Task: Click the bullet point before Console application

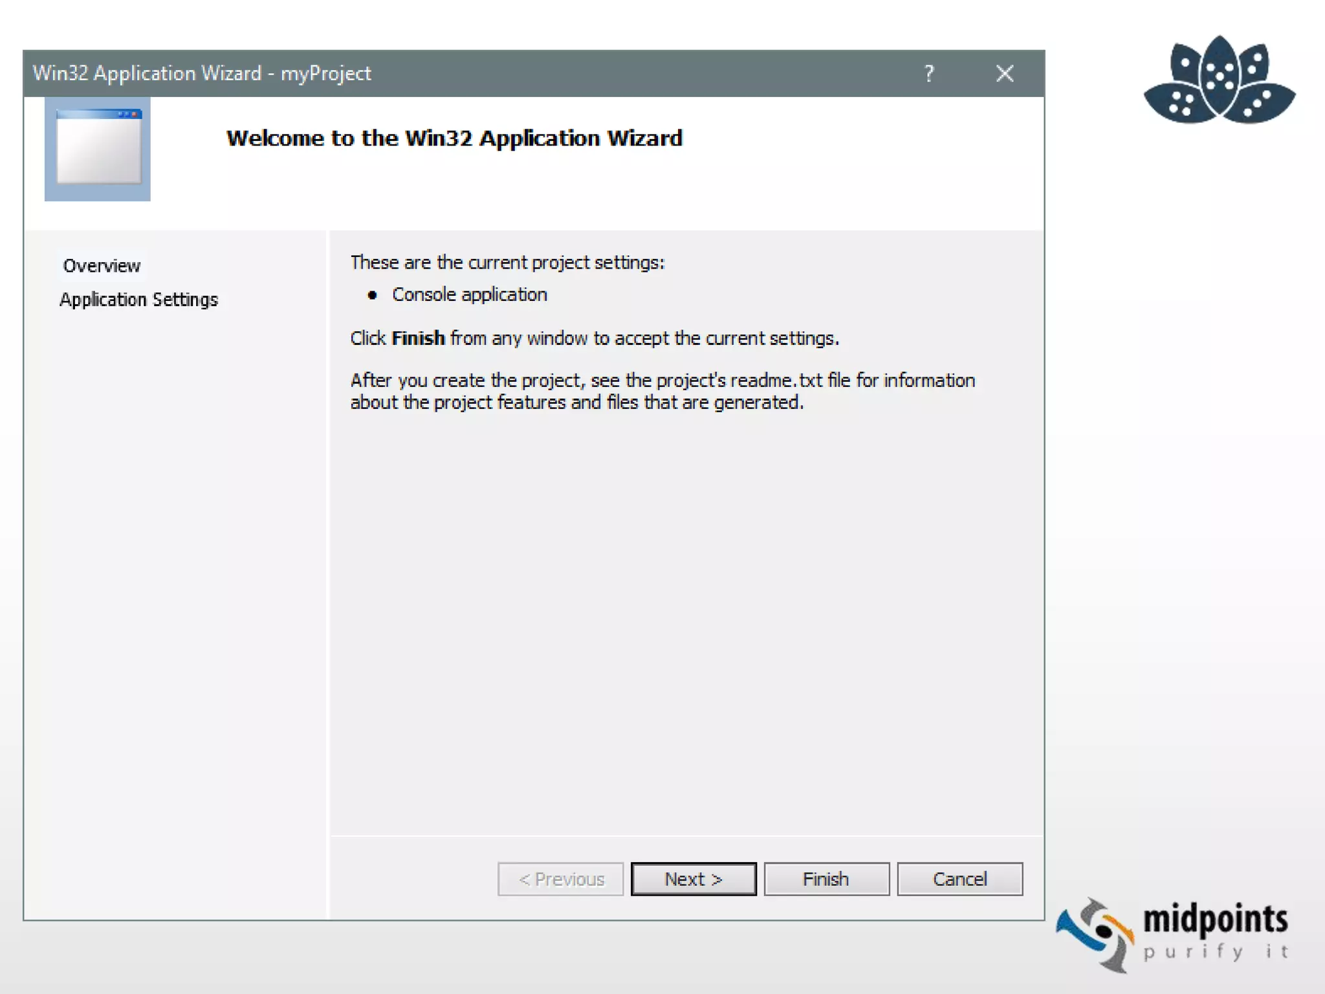Action: pyautogui.click(x=372, y=295)
